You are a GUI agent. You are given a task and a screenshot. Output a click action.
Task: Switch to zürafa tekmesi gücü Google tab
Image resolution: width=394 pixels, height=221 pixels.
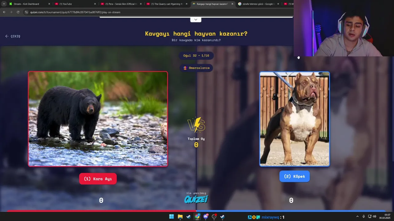[x=258, y=4]
